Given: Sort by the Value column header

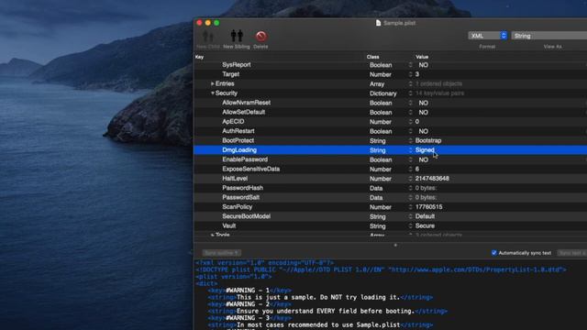Looking at the screenshot, I should pyautogui.click(x=422, y=57).
